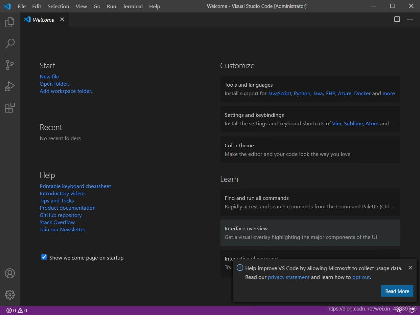Click the Open folder... link
This screenshot has height=315, width=420.
click(56, 84)
